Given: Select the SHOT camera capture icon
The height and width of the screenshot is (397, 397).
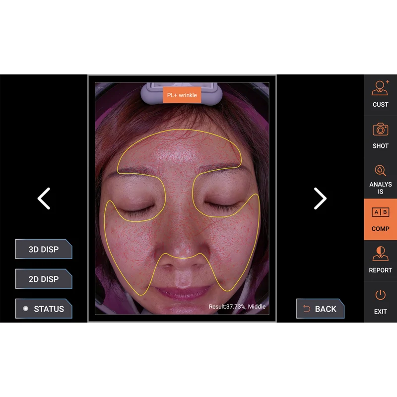Looking at the screenshot, I should 381,134.
